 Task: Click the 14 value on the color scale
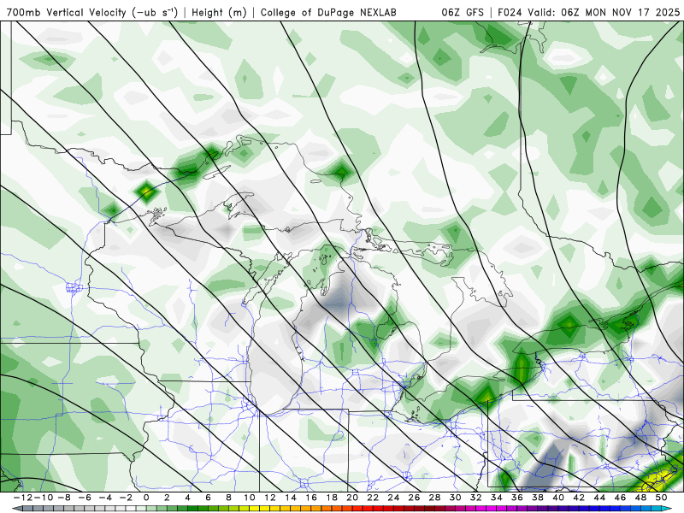coord(291,498)
